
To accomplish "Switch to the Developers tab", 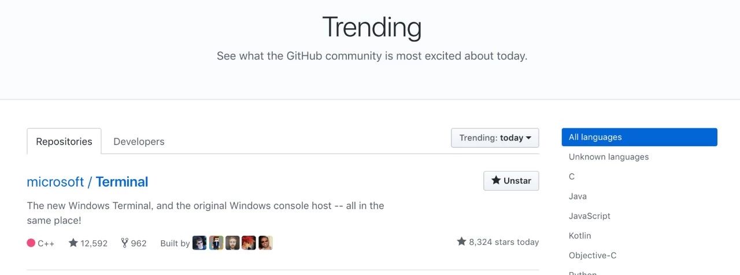I will click(x=139, y=142).
